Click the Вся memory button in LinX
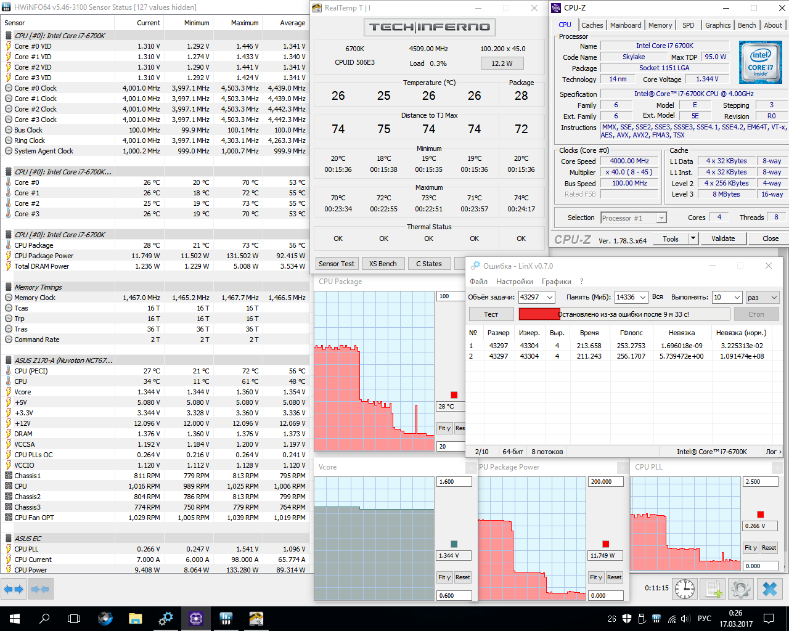Viewport: 789px width, 631px height. click(658, 297)
